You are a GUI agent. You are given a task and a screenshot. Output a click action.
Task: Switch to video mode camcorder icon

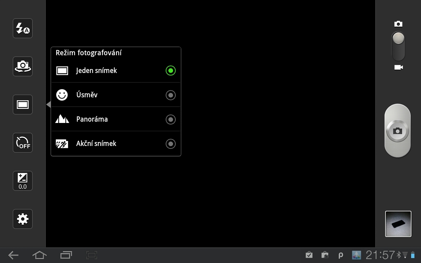[x=398, y=67]
